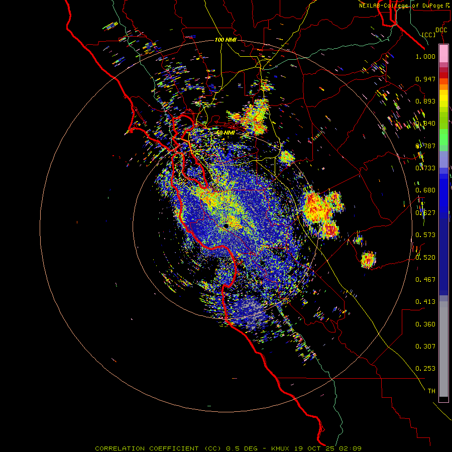The height and width of the screenshot is (452, 452).
Task: Pick the pink segment of the color bar
Action: click(x=443, y=54)
